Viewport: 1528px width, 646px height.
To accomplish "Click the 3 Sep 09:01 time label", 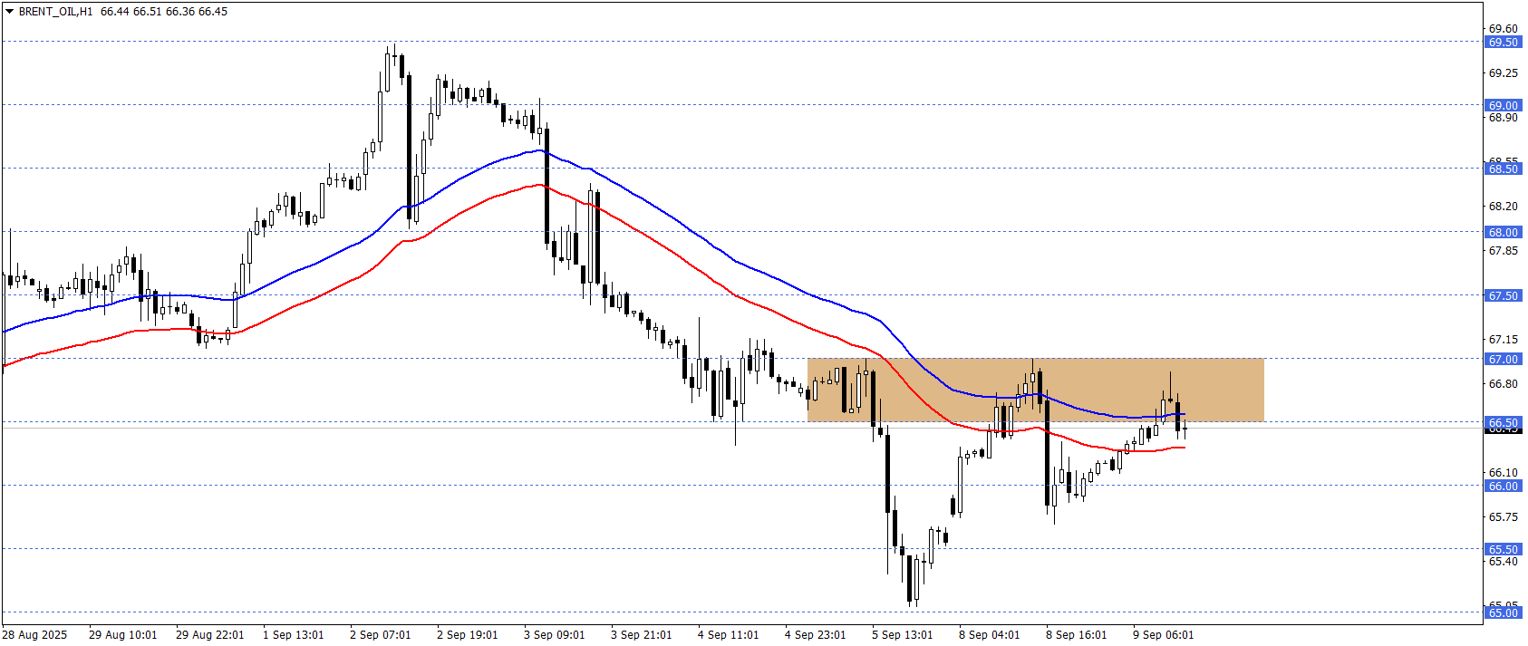I will click(555, 635).
